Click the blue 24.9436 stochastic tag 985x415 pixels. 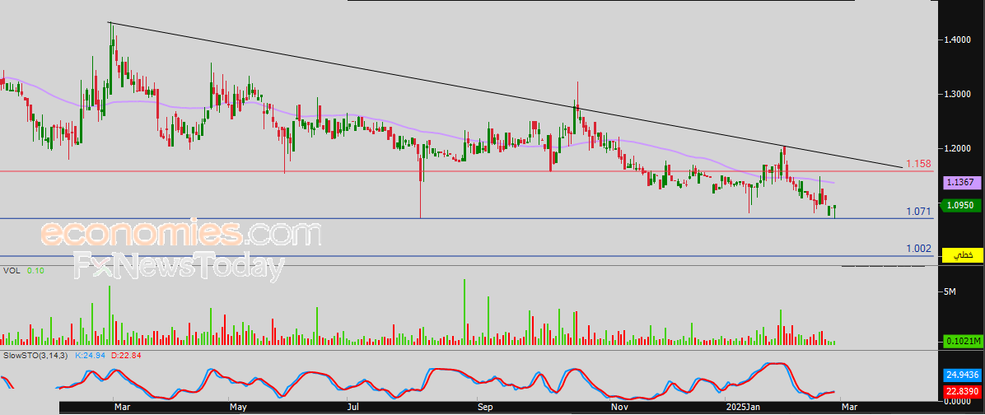click(962, 375)
